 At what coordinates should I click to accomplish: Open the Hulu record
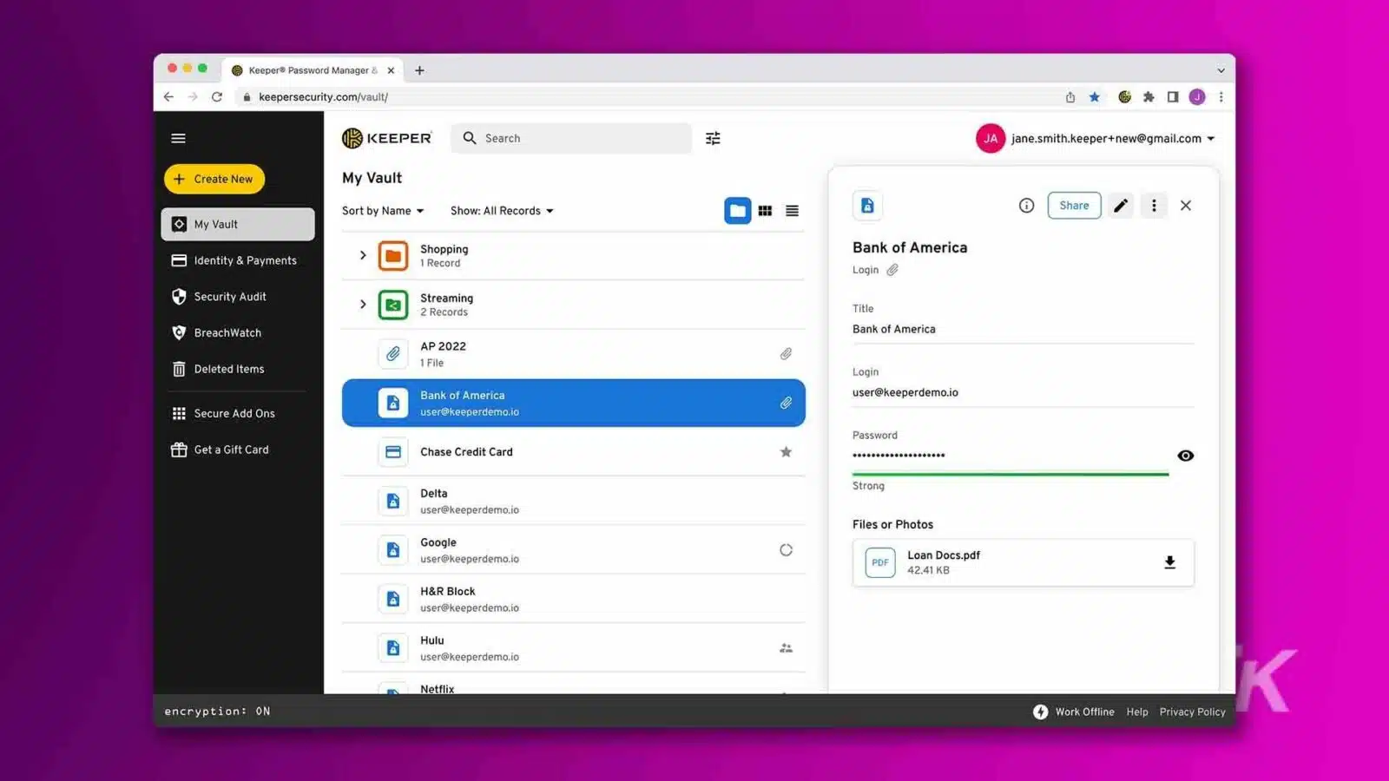(x=574, y=647)
